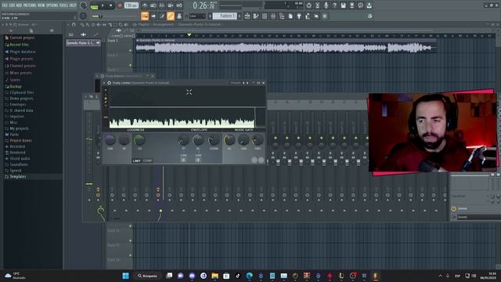Image resolution: width=501 pixels, height=282 pixels.
Task: Click the 130 tempo field
Action: tap(131, 5)
